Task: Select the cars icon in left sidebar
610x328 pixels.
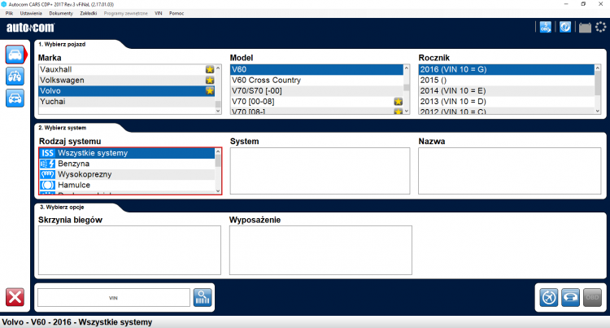Action: tap(15, 55)
